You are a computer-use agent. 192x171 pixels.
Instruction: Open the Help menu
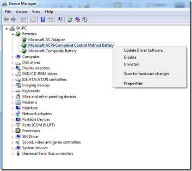(x=49, y=12)
